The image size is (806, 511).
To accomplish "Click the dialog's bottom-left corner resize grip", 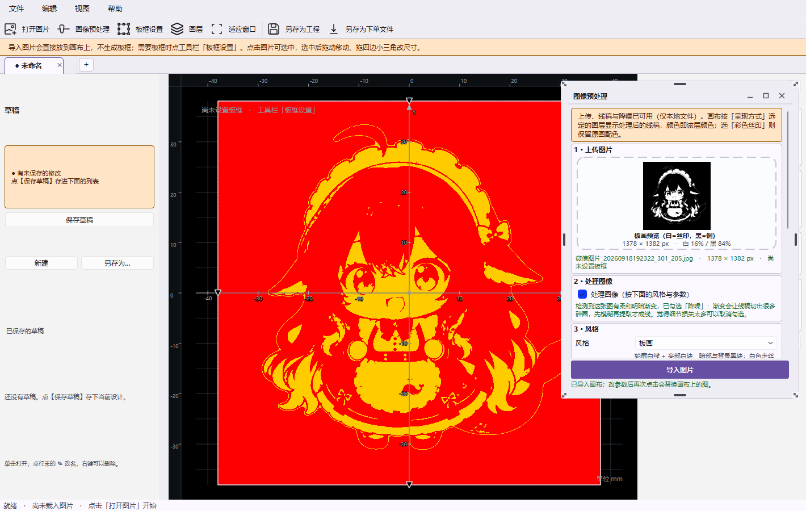I will [564, 395].
